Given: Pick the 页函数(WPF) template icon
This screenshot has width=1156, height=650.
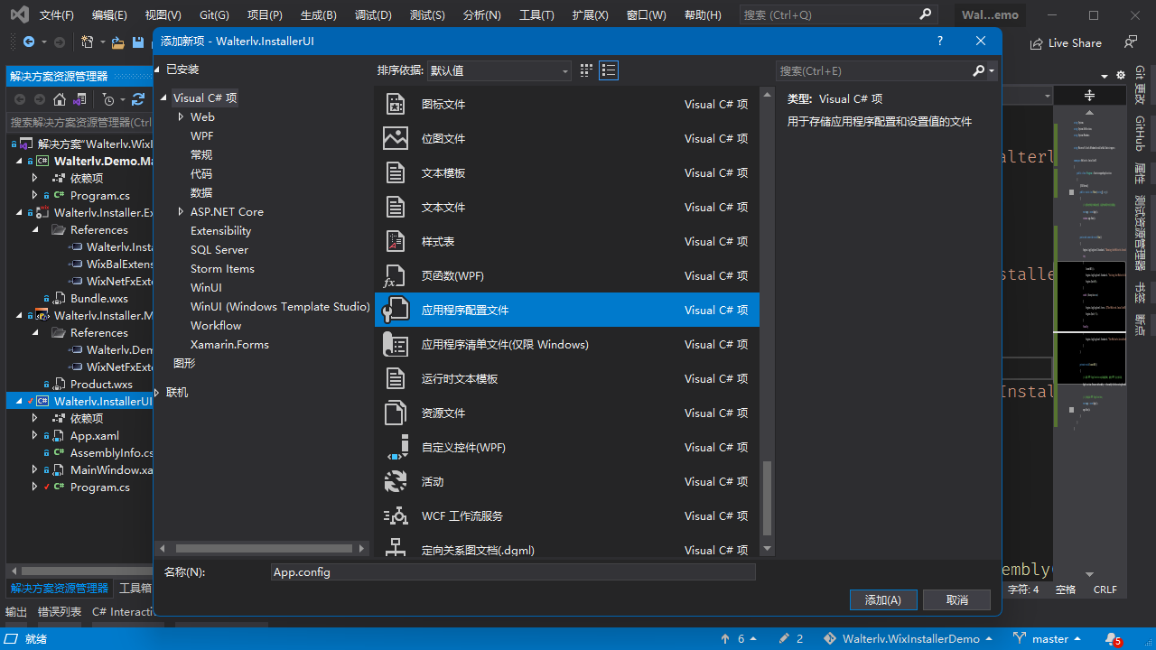Looking at the screenshot, I should pos(396,275).
